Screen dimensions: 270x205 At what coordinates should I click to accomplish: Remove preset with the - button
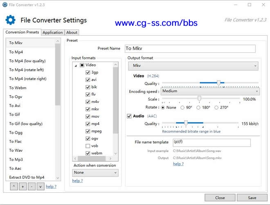(x=31, y=187)
